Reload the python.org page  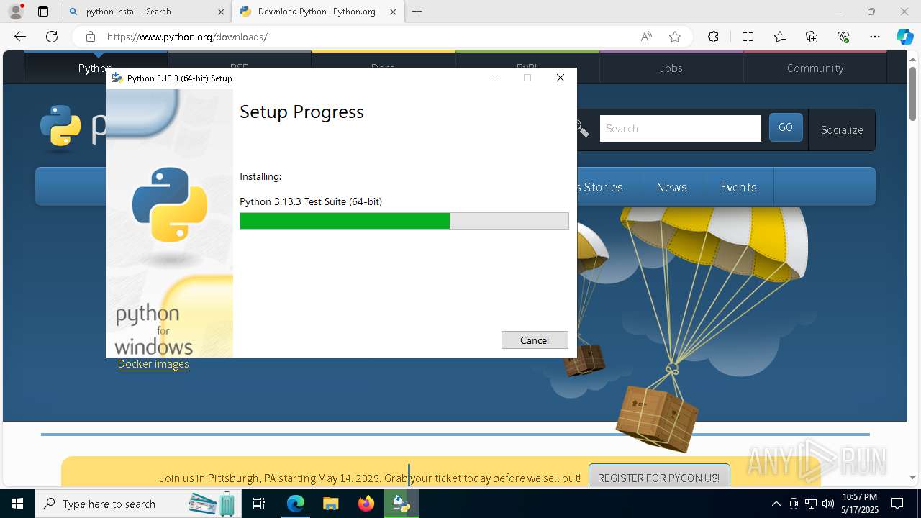[52, 37]
